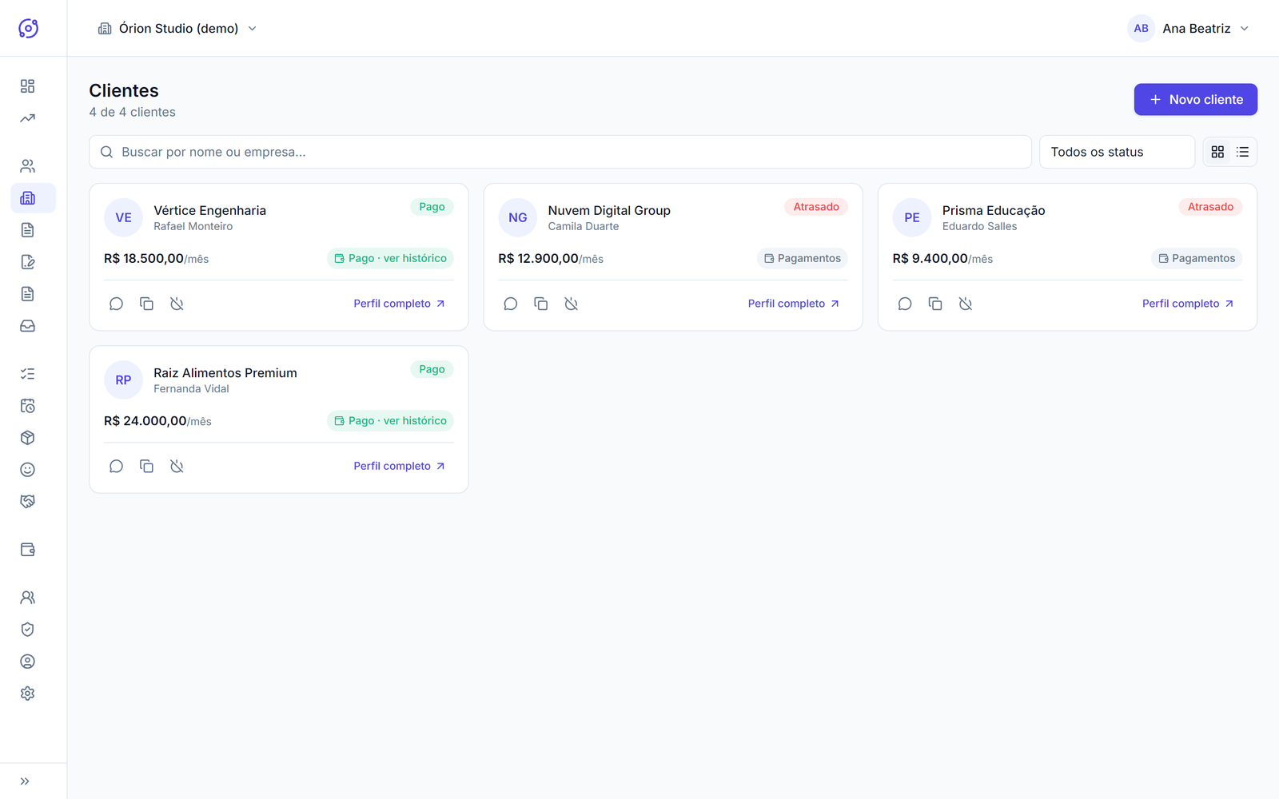Click 'Pago · ver histórico' on Vértice Engenharia
This screenshot has height=799, width=1279.
click(x=390, y=258)
